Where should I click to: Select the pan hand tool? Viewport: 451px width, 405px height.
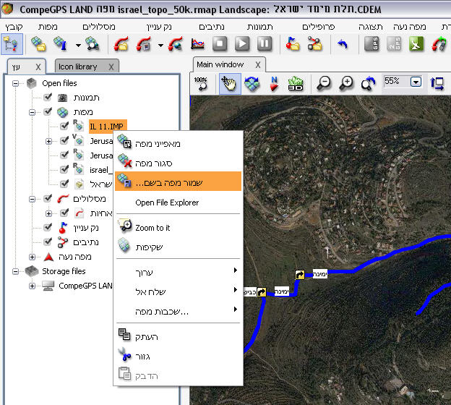click(x=230, y=82)
